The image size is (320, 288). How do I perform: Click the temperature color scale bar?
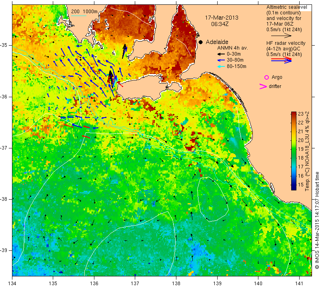pyautogui.click(x=294, y=151)
